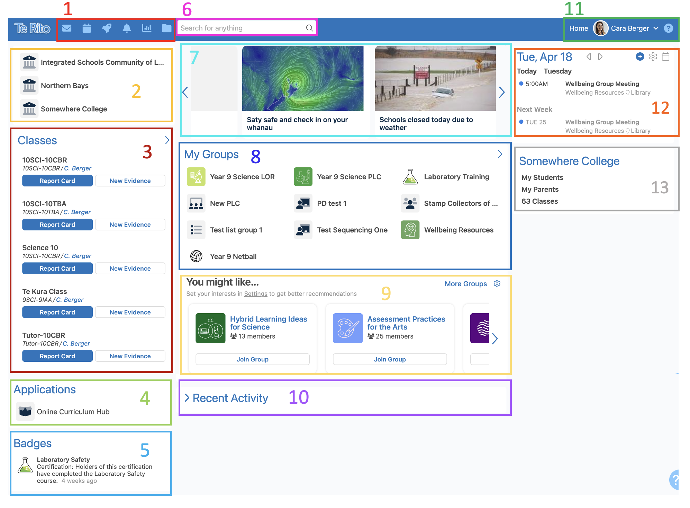
Task: Open the calendar icon in top bar
Action: tap(87, 28)
